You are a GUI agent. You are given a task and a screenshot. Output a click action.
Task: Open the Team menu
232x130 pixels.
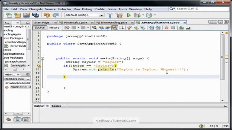click(x=111, y=9)
